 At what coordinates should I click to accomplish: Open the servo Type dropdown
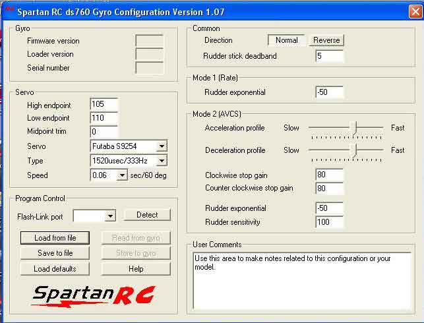click(x=162, y=161)
